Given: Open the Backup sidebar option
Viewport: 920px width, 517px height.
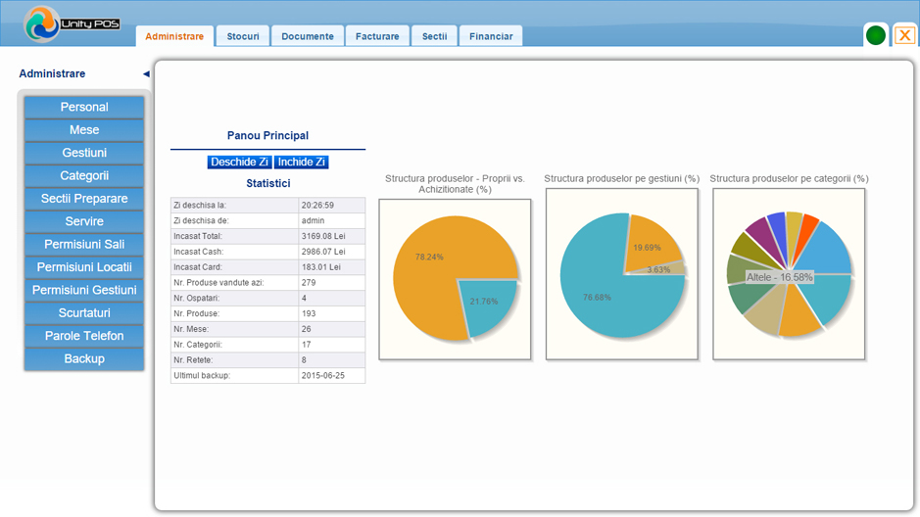Looking at the screenshot, I should click(84, 359).
